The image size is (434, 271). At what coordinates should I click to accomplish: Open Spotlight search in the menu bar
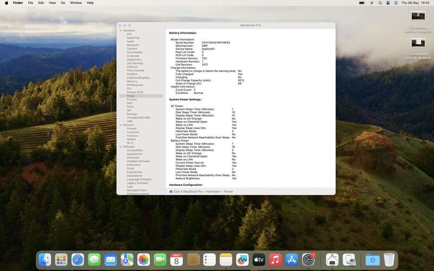pos(380,3)
